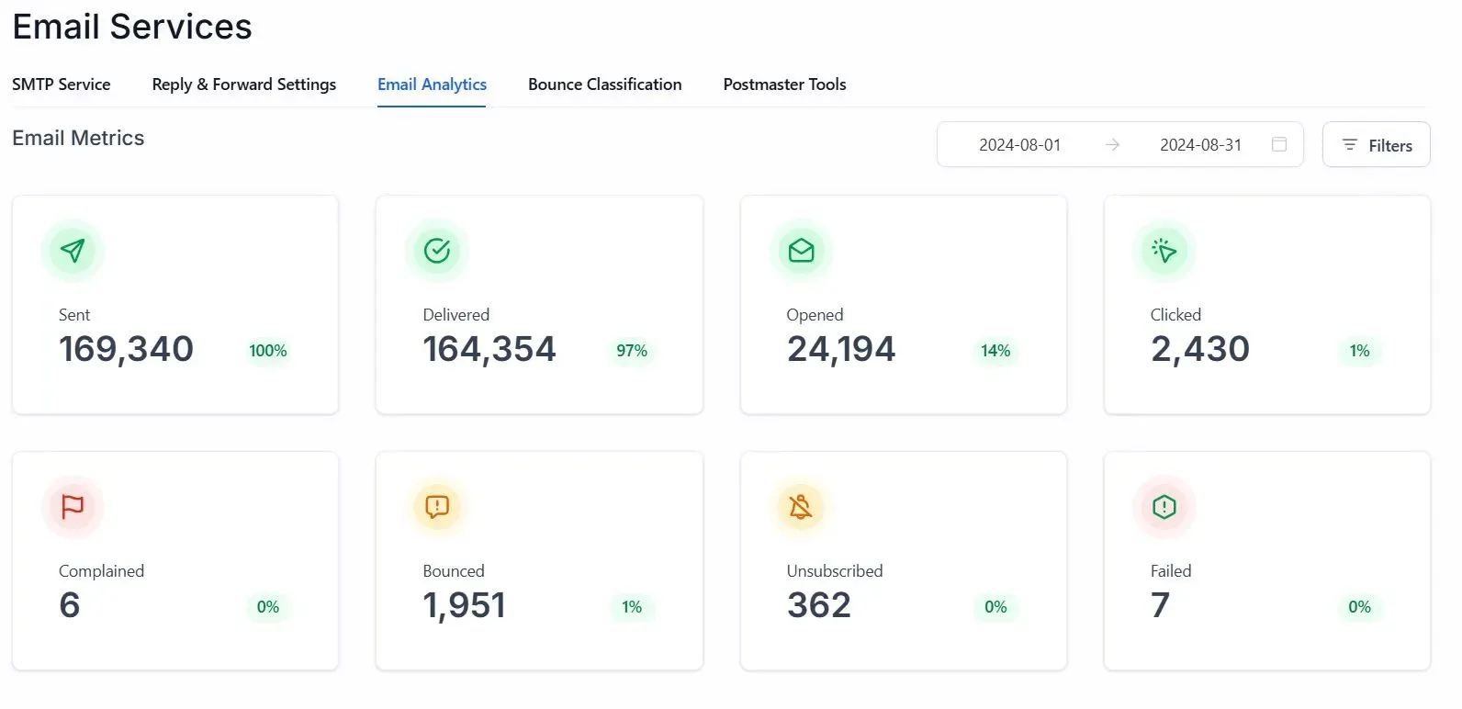The height and width of the screenshot is (709, 1462).
Task: Click the Sent paper plane icon
Action: (x=73, y=251)
